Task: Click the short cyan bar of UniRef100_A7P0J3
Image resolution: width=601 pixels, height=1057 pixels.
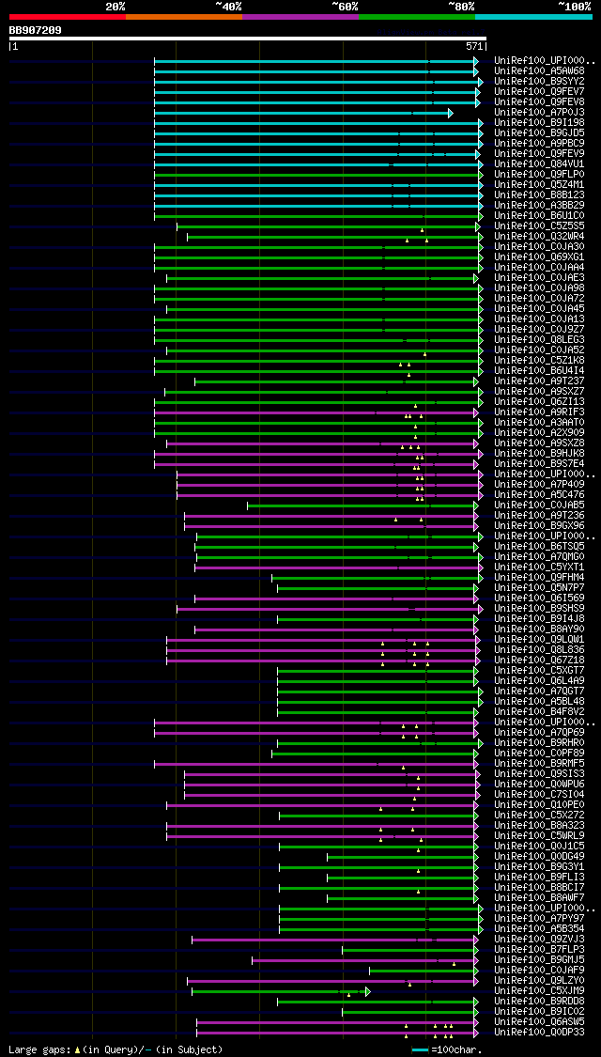Action: pyautogui.click(x=303, y=113)
